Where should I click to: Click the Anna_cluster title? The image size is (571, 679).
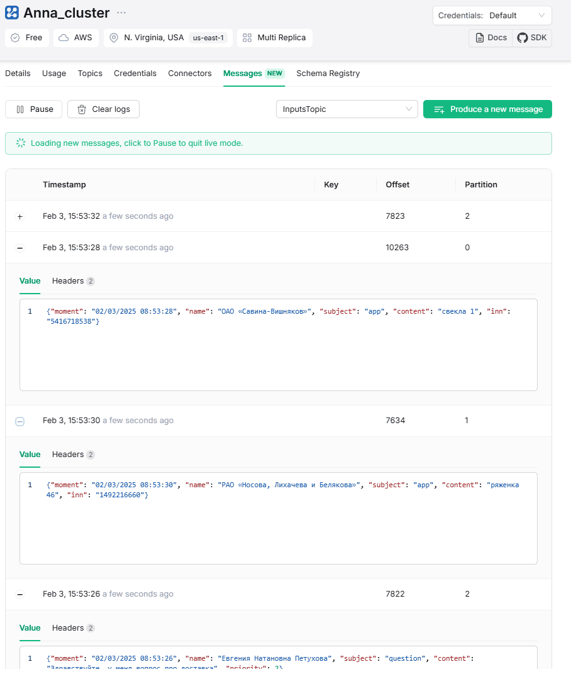[66, 13]
